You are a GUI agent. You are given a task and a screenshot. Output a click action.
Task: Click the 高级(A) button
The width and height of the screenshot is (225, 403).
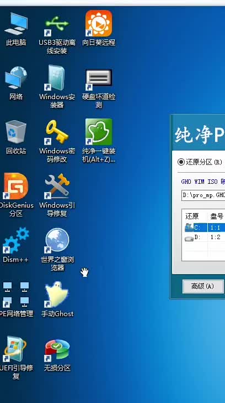click(x=203, y=286)
